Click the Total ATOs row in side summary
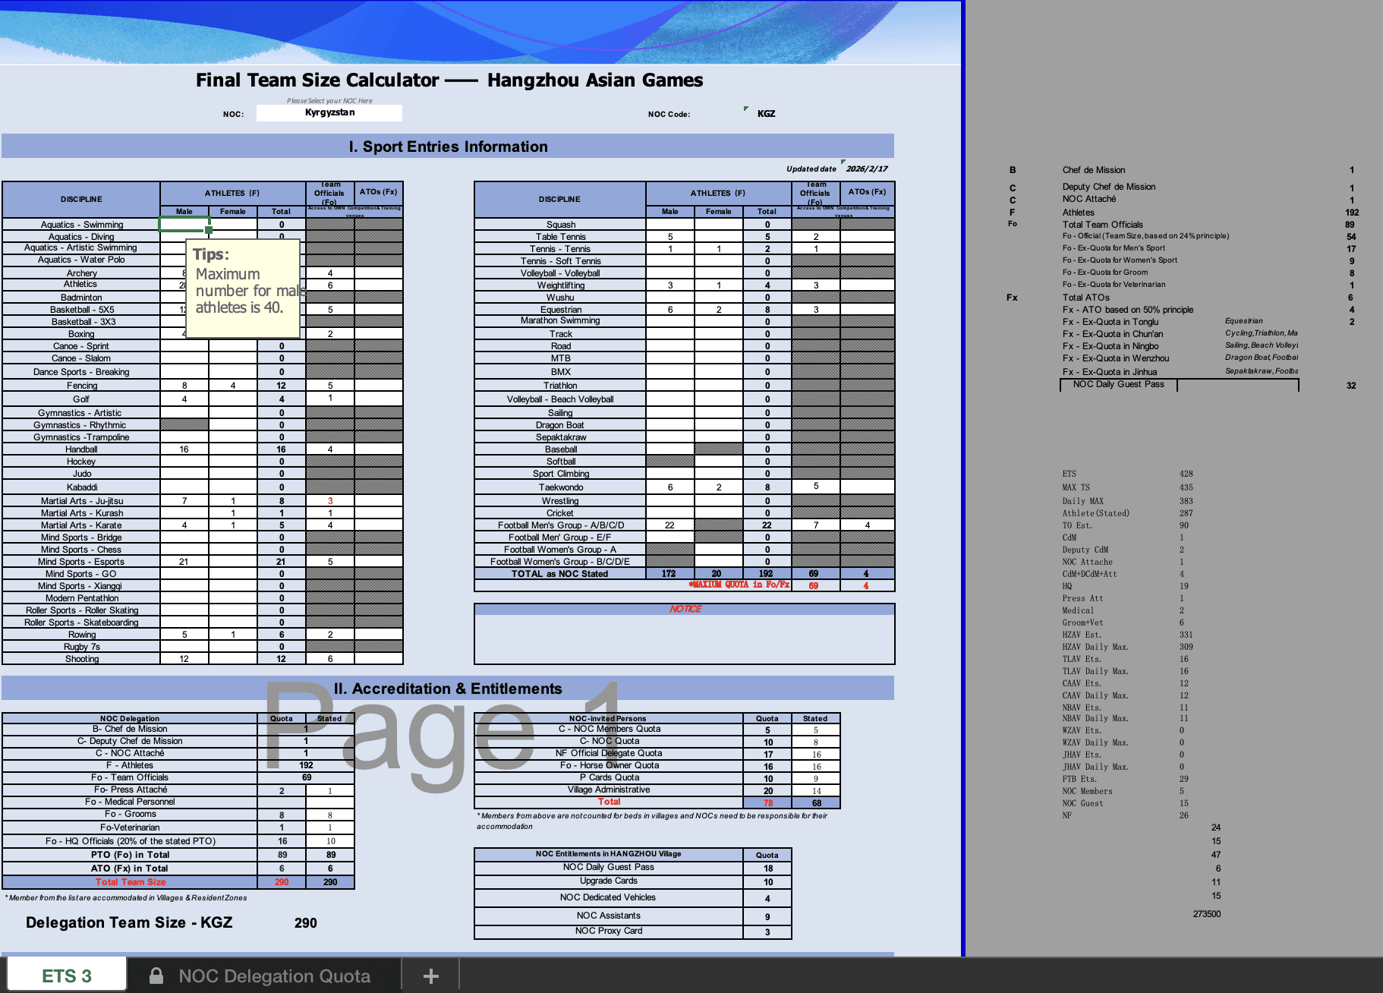Image resolution: width=1383 pixels, height=993 pixels. 1085,298
